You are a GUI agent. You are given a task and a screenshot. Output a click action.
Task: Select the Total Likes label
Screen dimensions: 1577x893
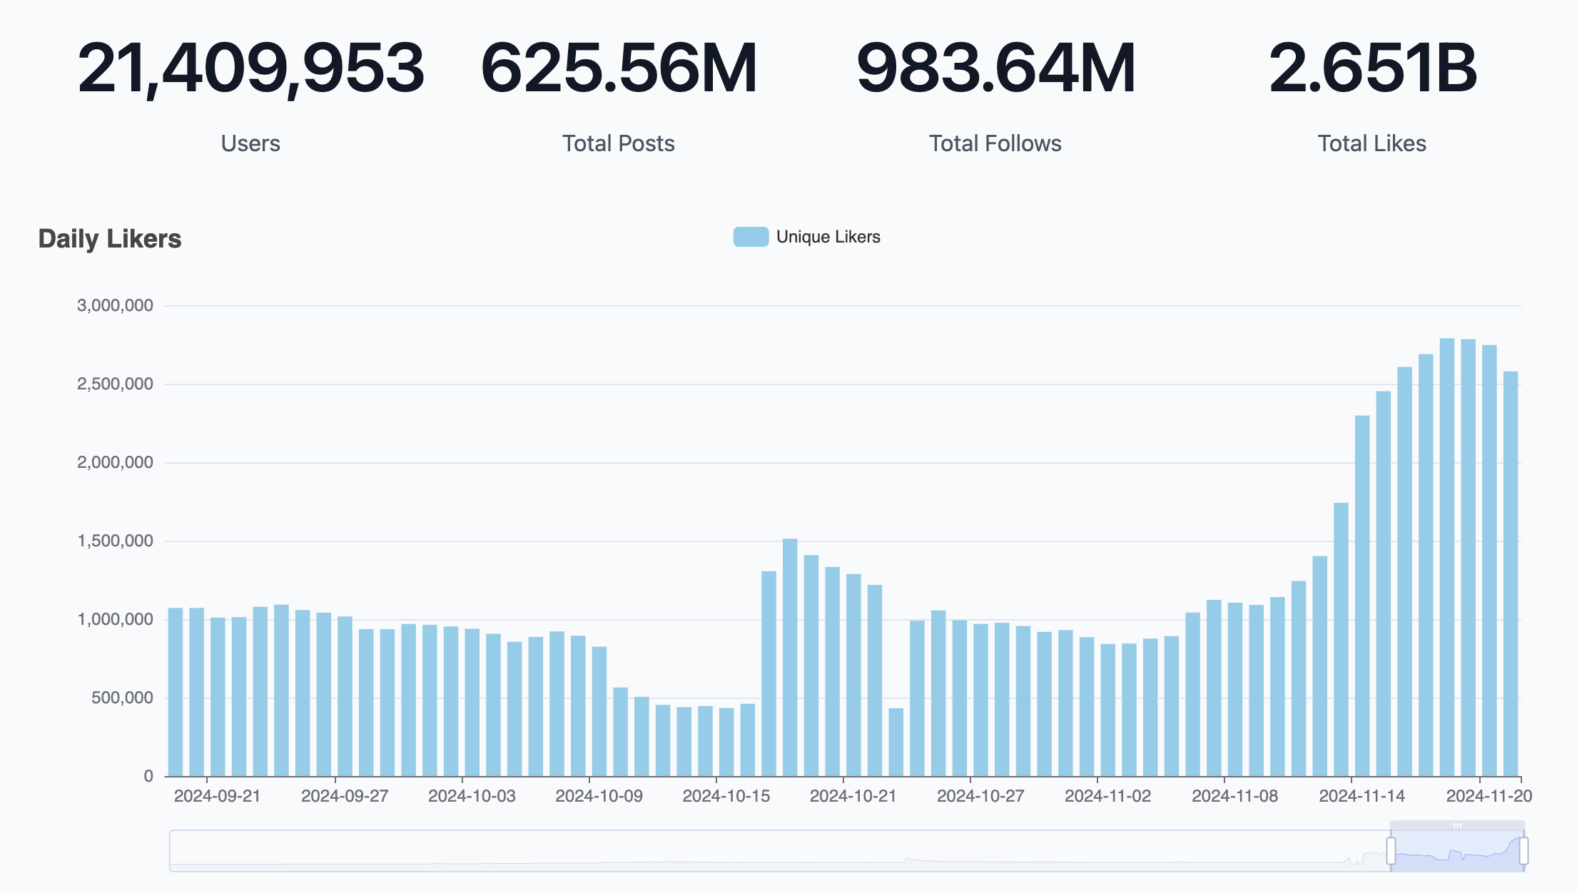[1372, 143]
